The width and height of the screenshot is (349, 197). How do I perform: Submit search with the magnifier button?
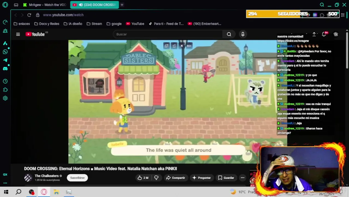pos(229,34)
